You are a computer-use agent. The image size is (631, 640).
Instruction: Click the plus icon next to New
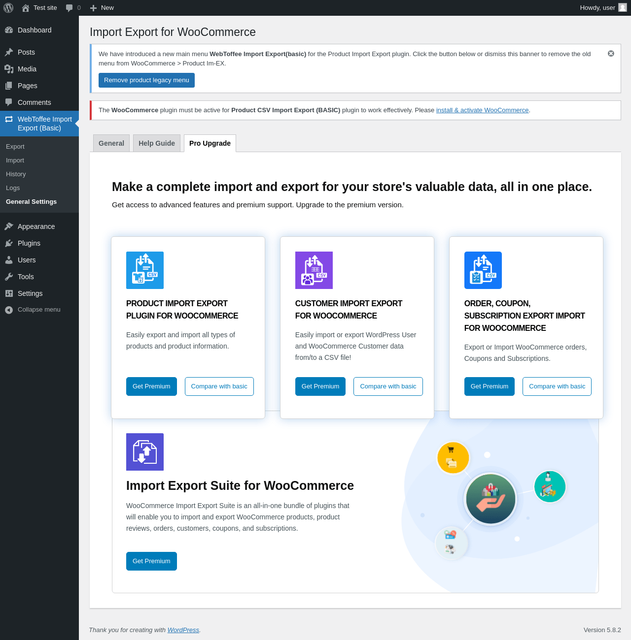(x=93, y=8)
